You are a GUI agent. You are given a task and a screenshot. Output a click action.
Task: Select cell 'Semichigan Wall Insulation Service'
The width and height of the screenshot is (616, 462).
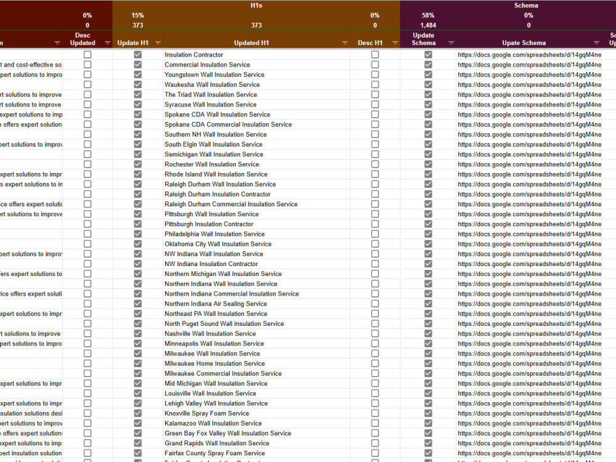click(x=256, y=155)
